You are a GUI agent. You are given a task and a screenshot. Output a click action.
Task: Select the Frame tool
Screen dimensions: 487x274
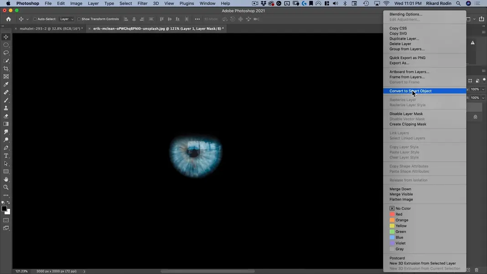coord(6,77)
